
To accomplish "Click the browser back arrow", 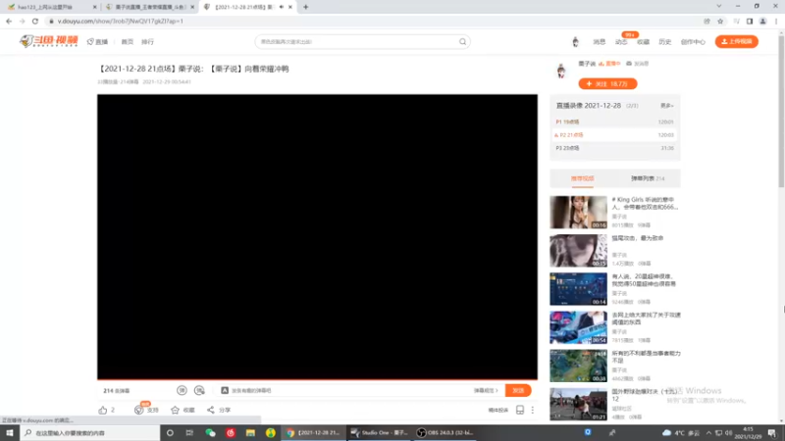I will (x=9, y=21).
